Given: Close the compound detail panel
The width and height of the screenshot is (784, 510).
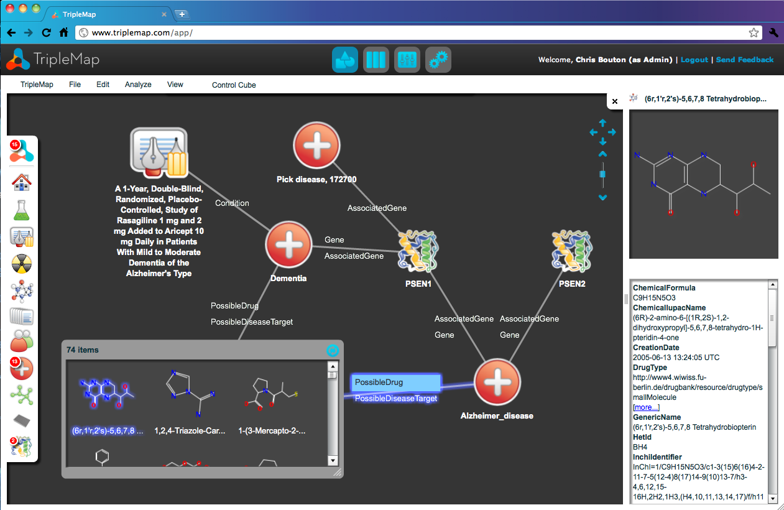Looking at the screenshot, I should [x=615, y=101].
